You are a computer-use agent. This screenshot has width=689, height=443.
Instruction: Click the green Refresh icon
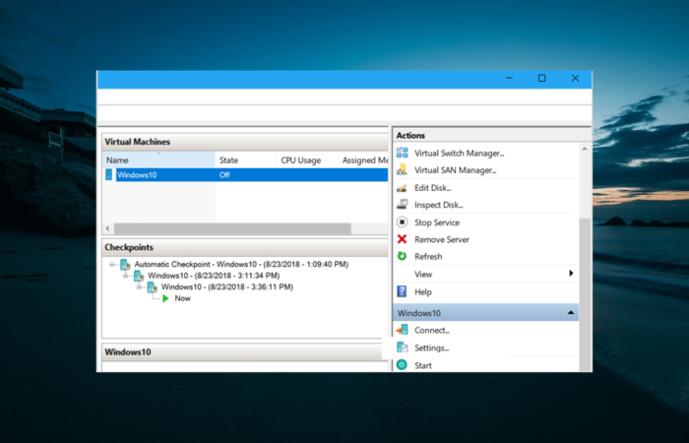point(402,256)
